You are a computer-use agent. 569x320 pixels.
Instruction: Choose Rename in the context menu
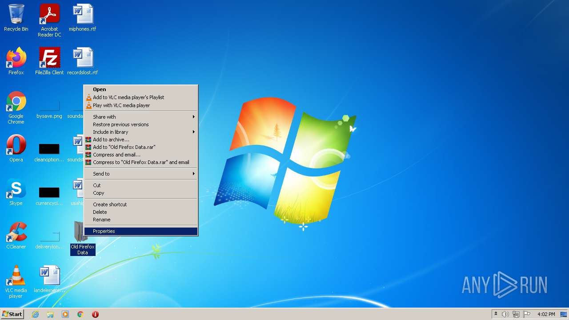141,220
